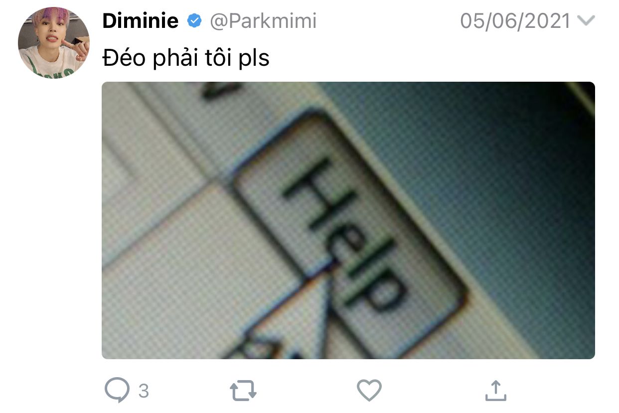619x413 pixels.
Task: Open the tweet date 05/06/2021
Action: [515, 21]
